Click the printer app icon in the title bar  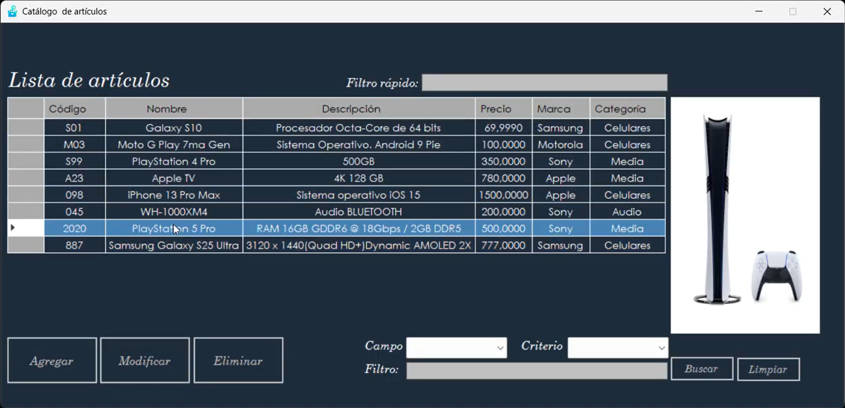11,11
